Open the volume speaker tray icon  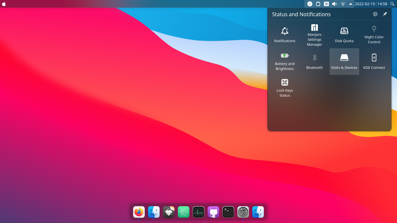[334, 4]
